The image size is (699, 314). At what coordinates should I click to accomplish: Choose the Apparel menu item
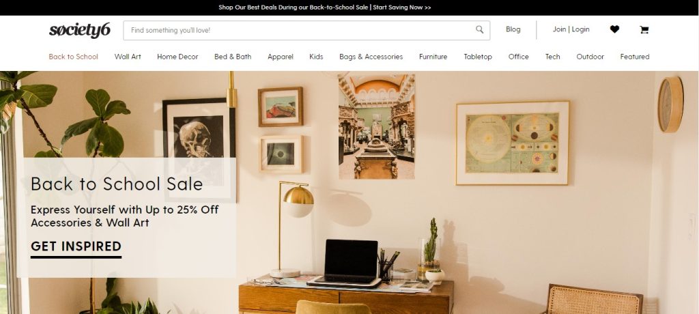click(x=281, y=57)
